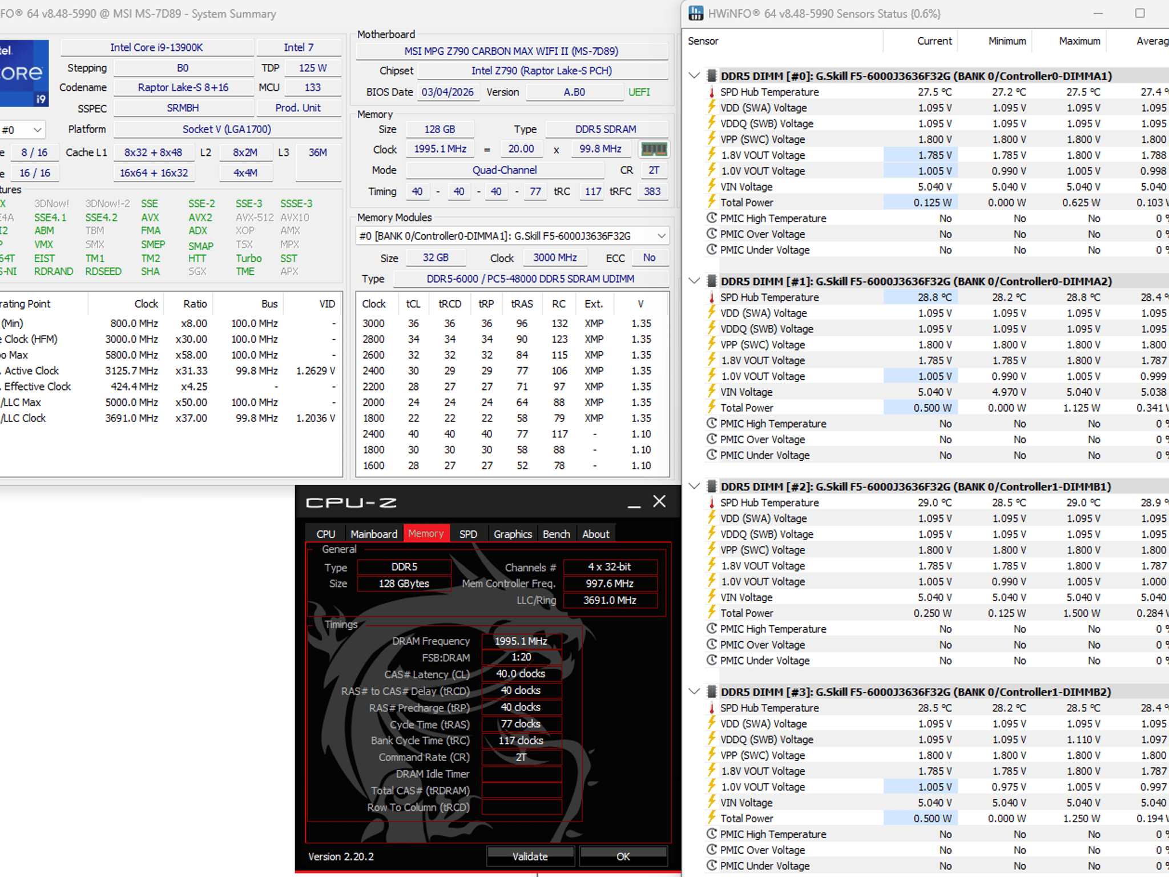Click the clock icon for DIMM [#2] PMIC High Temperature

click(712, 629)
